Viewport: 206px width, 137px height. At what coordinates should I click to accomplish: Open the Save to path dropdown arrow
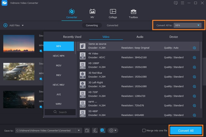click(79, 131)
